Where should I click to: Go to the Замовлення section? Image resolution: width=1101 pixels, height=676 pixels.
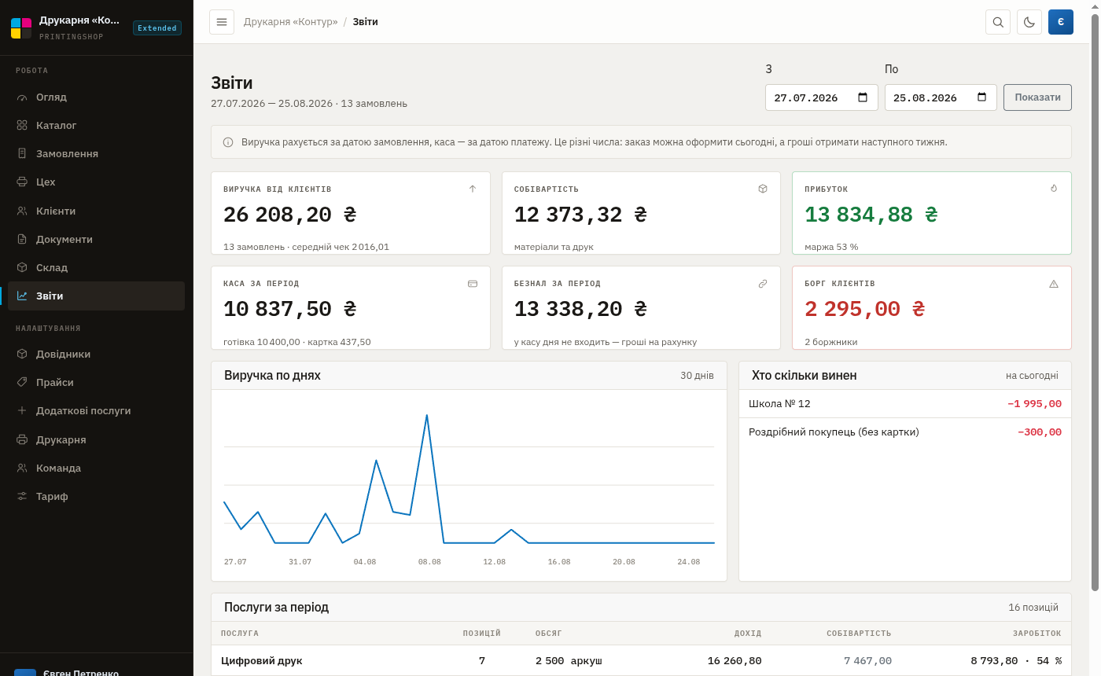point(96,154)
